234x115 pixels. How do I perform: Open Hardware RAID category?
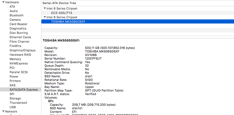coord(20,55)
